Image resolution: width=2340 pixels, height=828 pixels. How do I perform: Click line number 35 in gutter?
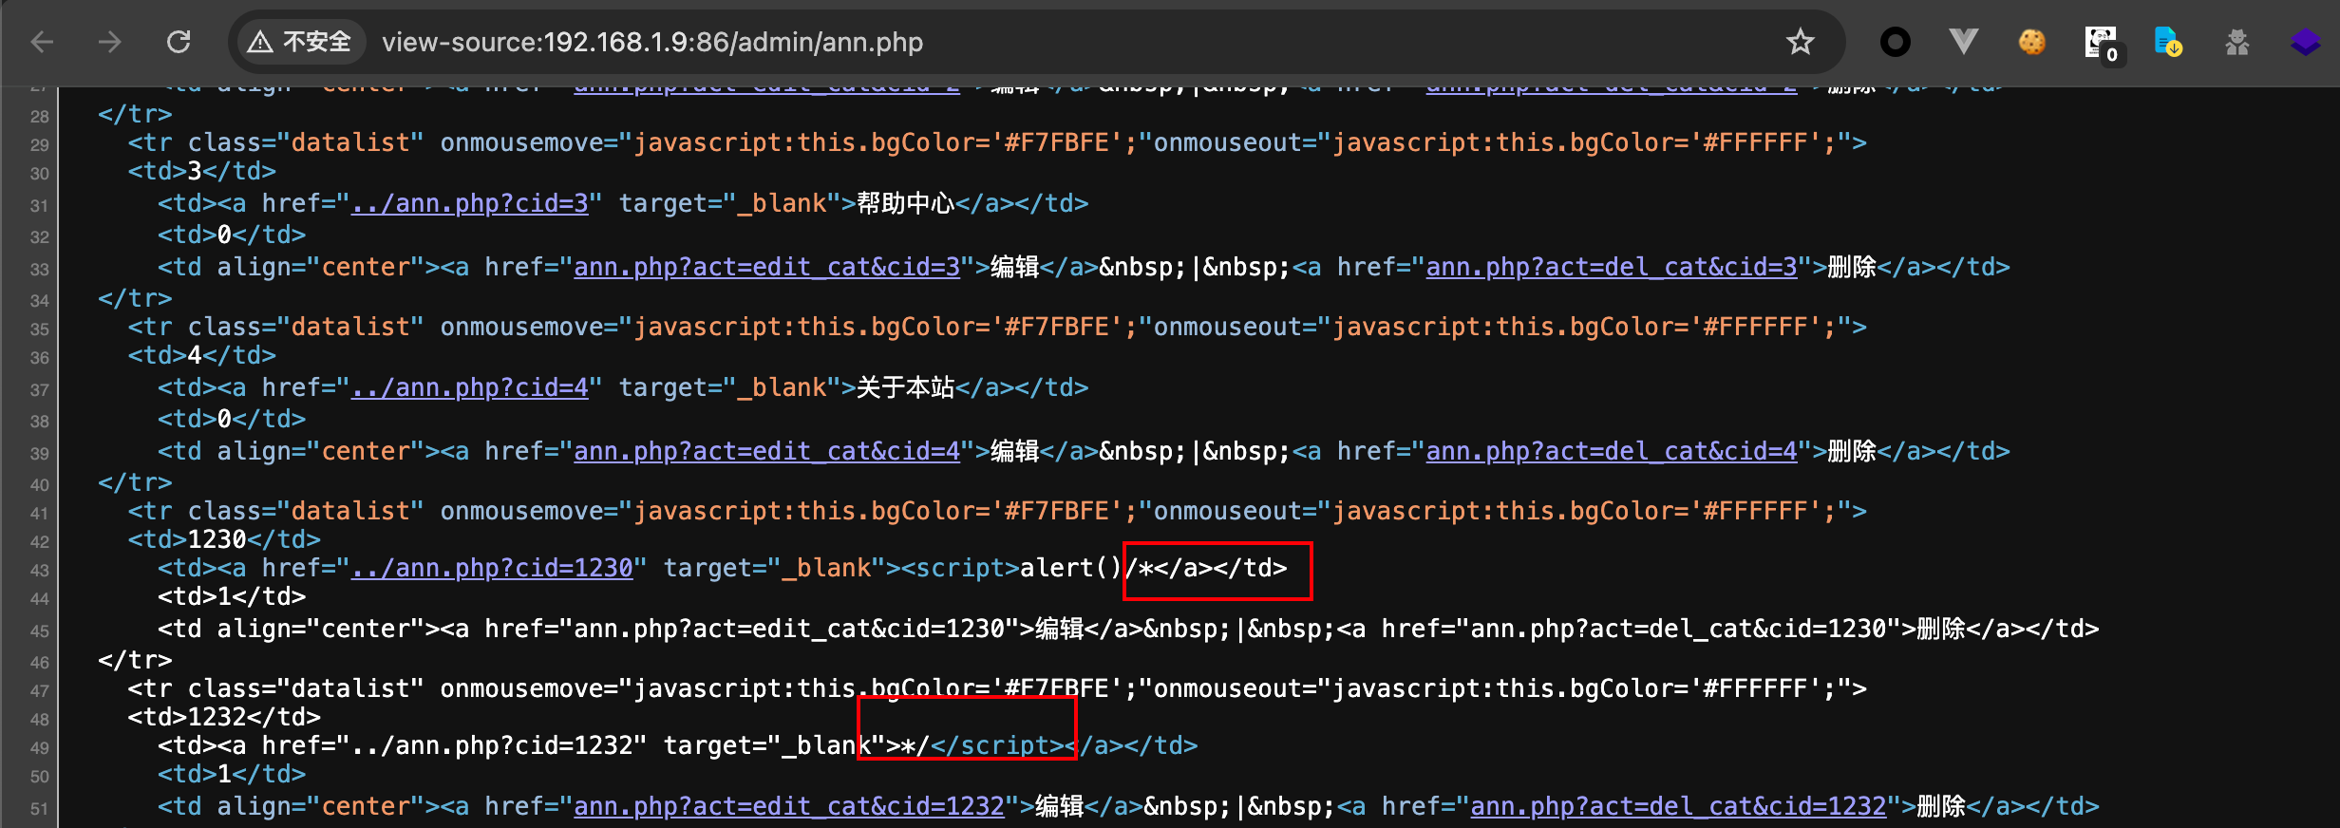(x=39, y=329)
